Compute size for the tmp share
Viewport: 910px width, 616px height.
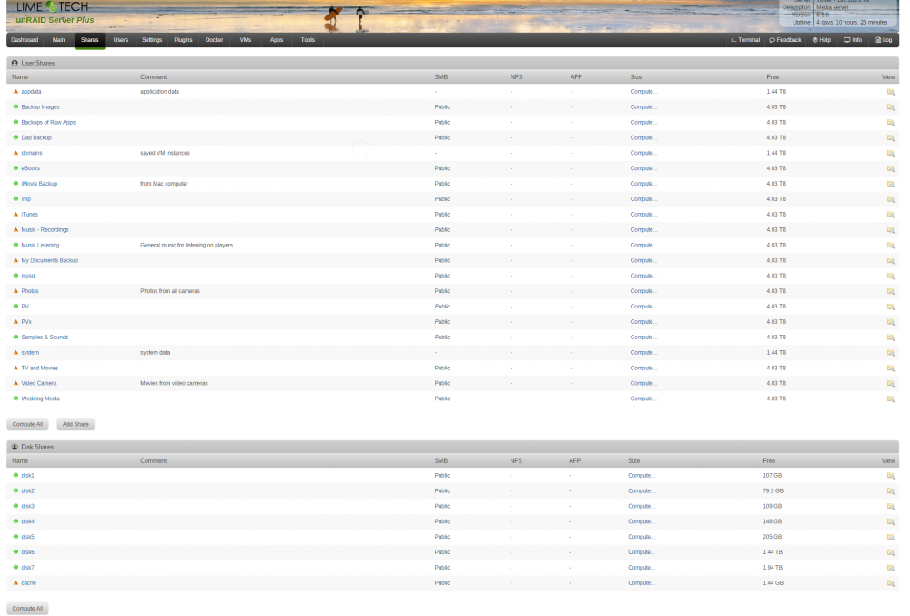[643, 199]
